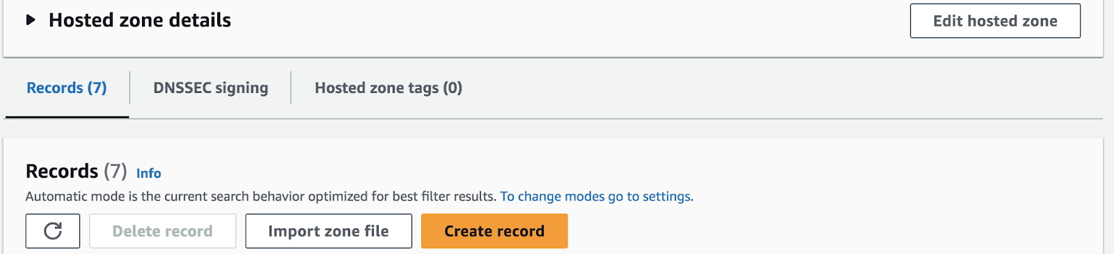Open the Edit hosted zone button

pos(995,21)
